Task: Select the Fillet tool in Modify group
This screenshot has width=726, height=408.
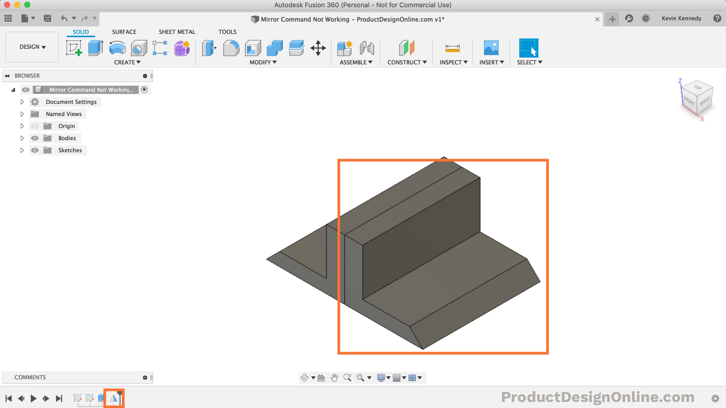Action: click(231, 48)
